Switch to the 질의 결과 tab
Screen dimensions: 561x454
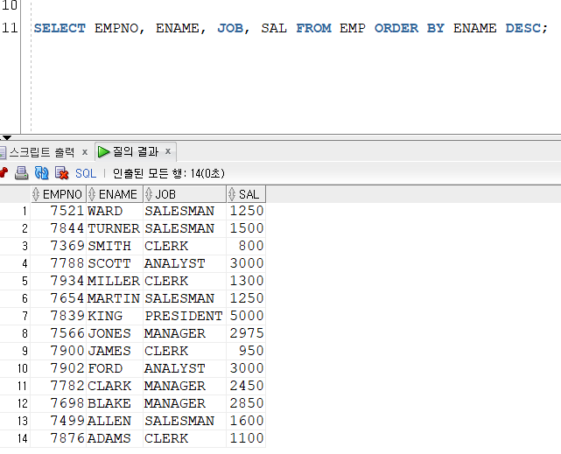[136, 151]
